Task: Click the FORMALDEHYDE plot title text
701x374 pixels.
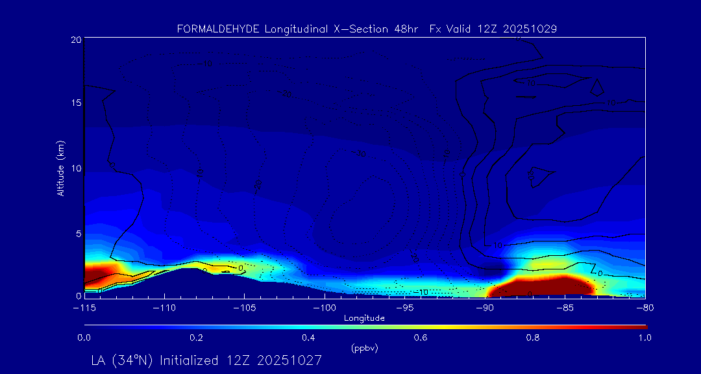Action: [367, 29]
